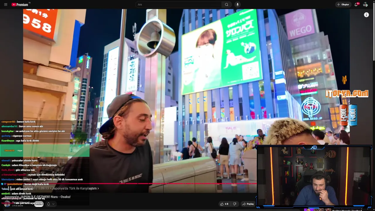Go to YouTube Premium home logo

click(x=21, y=4)
